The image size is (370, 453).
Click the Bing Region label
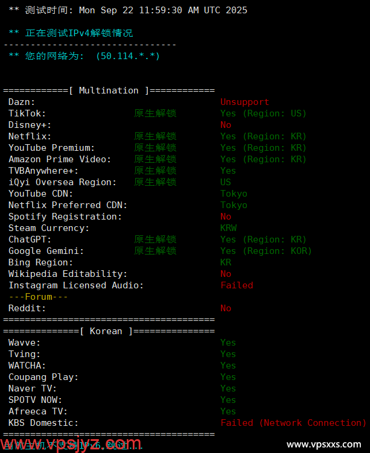[x=41, y=262]
